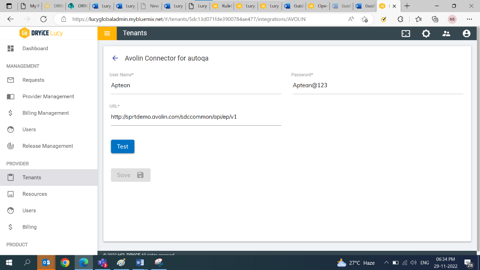Open Google Chrome from the taskbar

click(65, 263)
